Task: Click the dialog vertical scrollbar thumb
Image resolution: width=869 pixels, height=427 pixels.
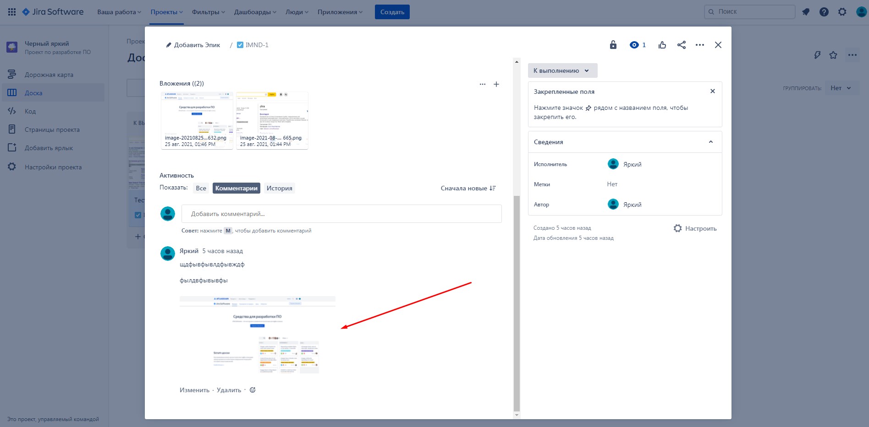Action: click(517, 303)
